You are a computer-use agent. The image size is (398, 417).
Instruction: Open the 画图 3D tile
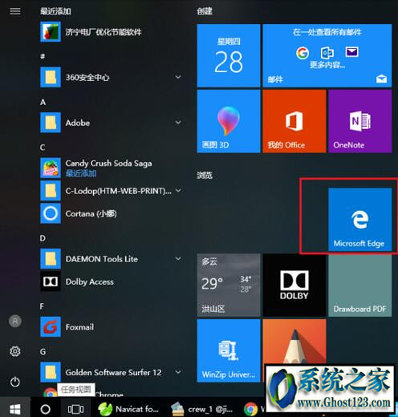[x=229, y=121]
